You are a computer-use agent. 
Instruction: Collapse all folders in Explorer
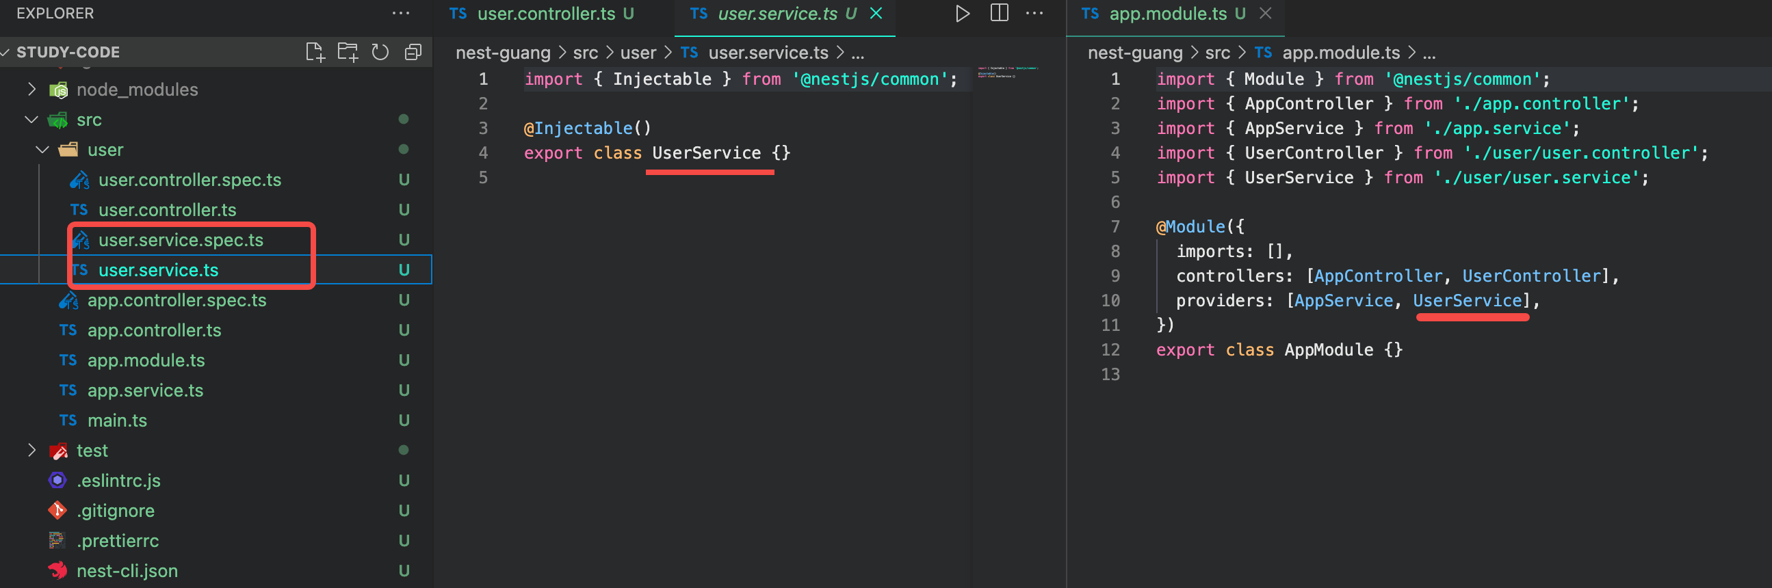pyautogui.click(x=413, y=52)
